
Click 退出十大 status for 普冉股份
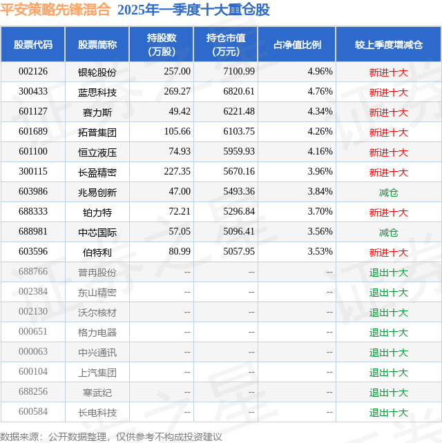pos(389,273)
